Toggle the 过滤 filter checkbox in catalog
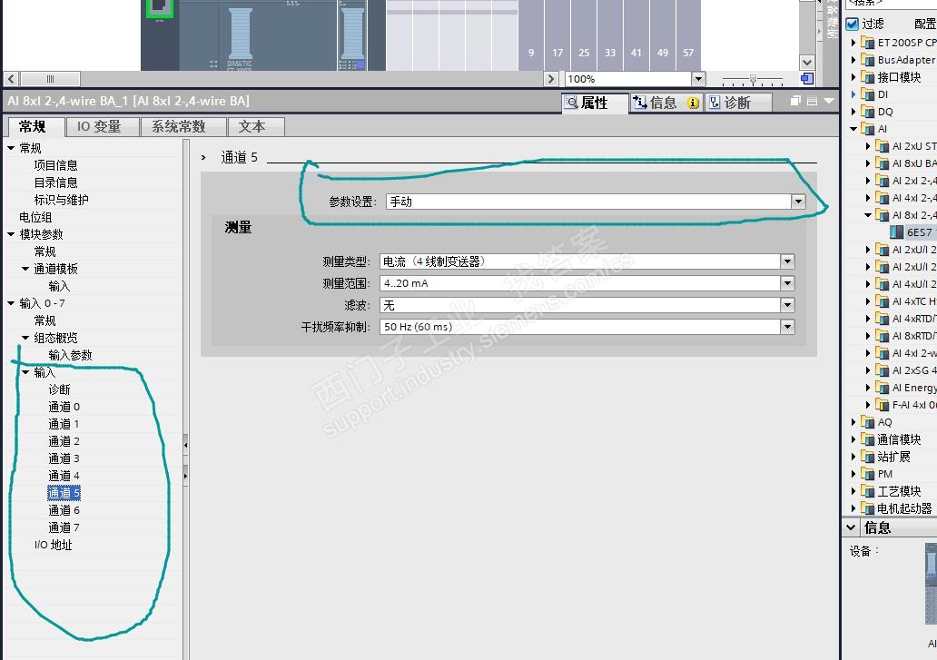 click(x=853, y=24)
